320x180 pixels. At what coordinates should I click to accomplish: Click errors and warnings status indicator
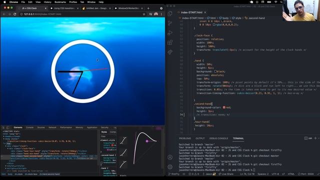[x=193, y=174]
